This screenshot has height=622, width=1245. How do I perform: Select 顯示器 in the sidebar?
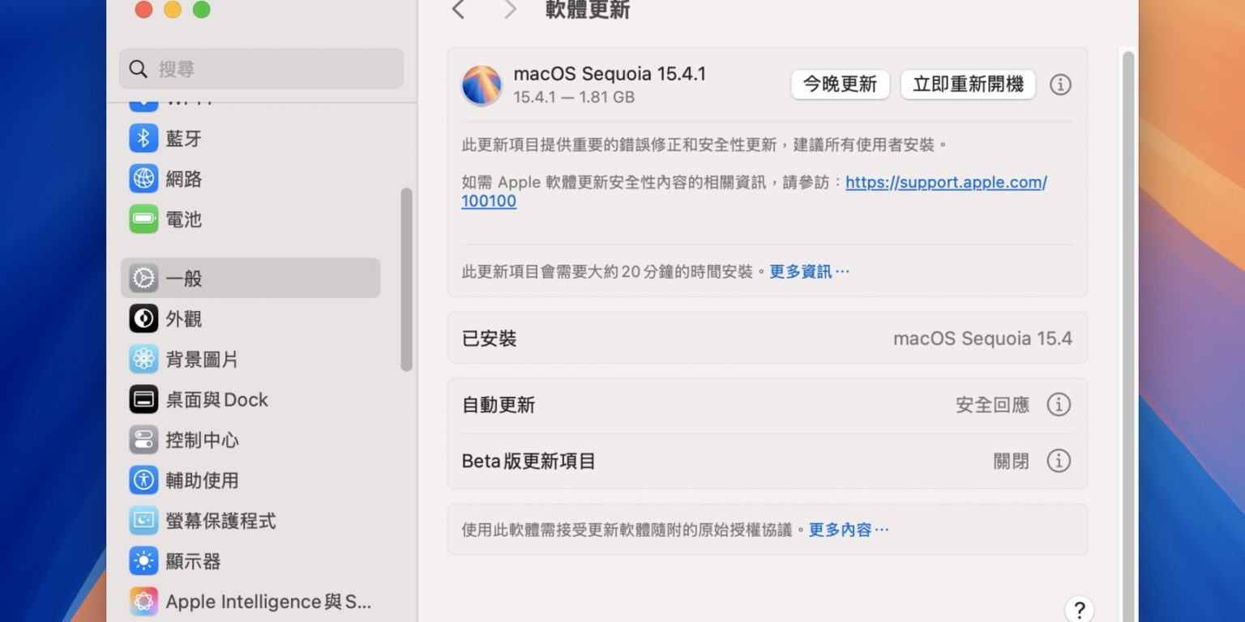click(x=193, y=561)
